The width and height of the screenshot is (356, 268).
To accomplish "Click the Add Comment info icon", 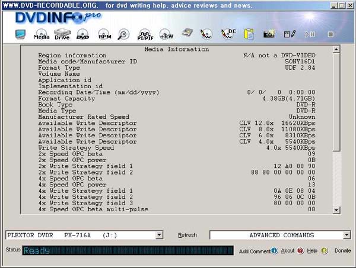I will click(x=275, y=251).
